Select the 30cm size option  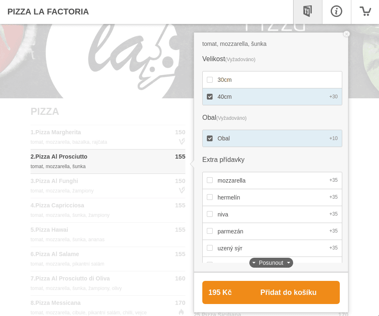click(x=210, y=80)
